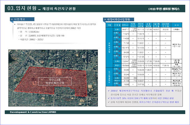Image resolution: width=190 pixels, height=125 pixels.
Task: Click the "10.11.10." date in the 미추1 row
Action: point(141,30)
